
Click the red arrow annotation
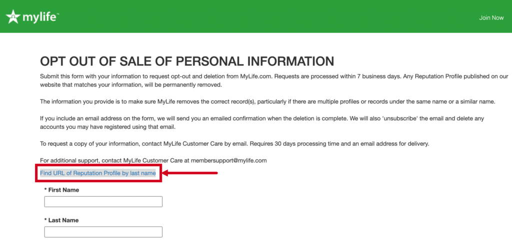coord(190,173)
